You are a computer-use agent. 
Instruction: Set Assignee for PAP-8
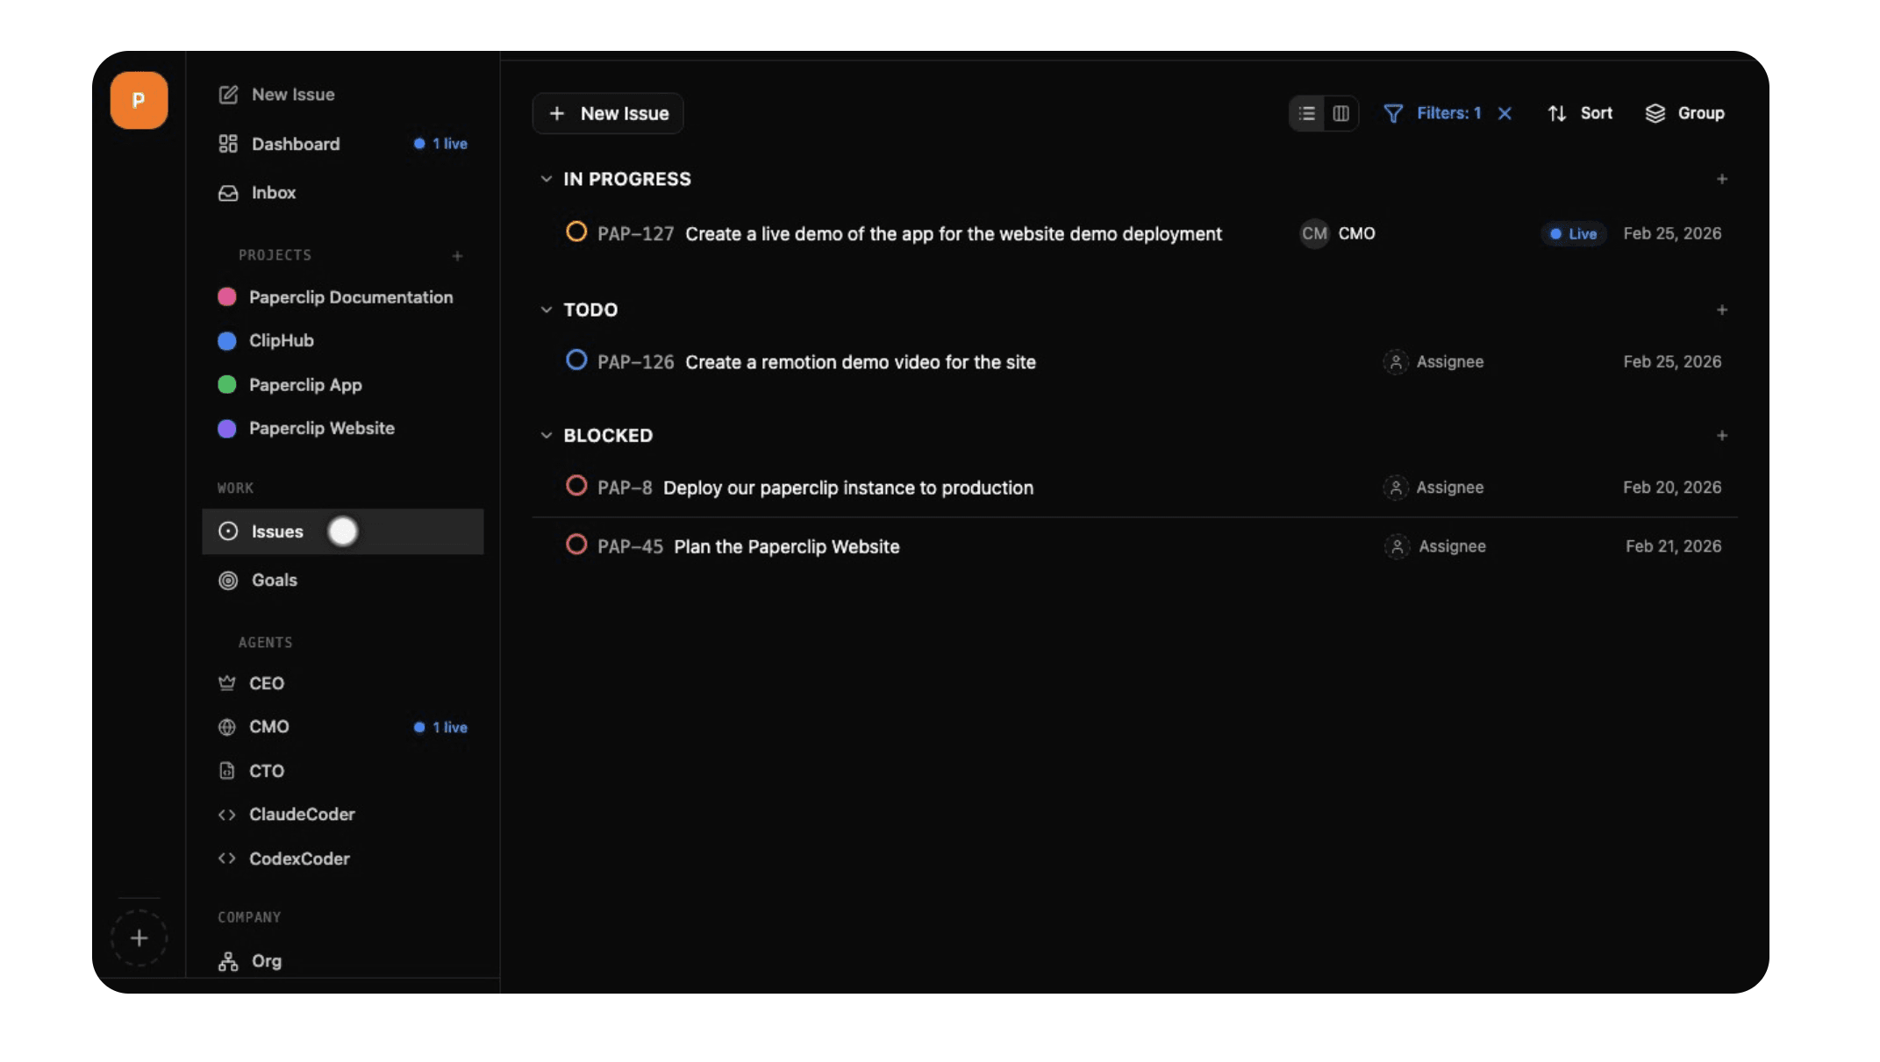tap(1433, 488)
